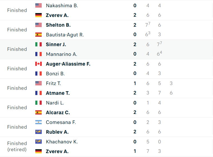The image size is (213, 157).
Task: Open Auger-Aliassime F. player page
Action: pyautogui.click(x=68, y=64)
